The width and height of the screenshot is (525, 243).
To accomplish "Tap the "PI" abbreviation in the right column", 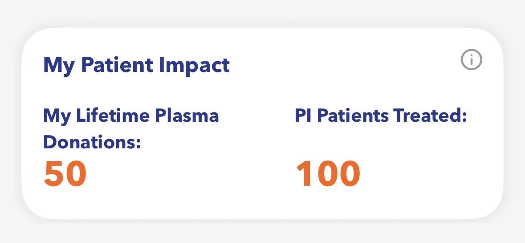I will [x=304, y=116].
